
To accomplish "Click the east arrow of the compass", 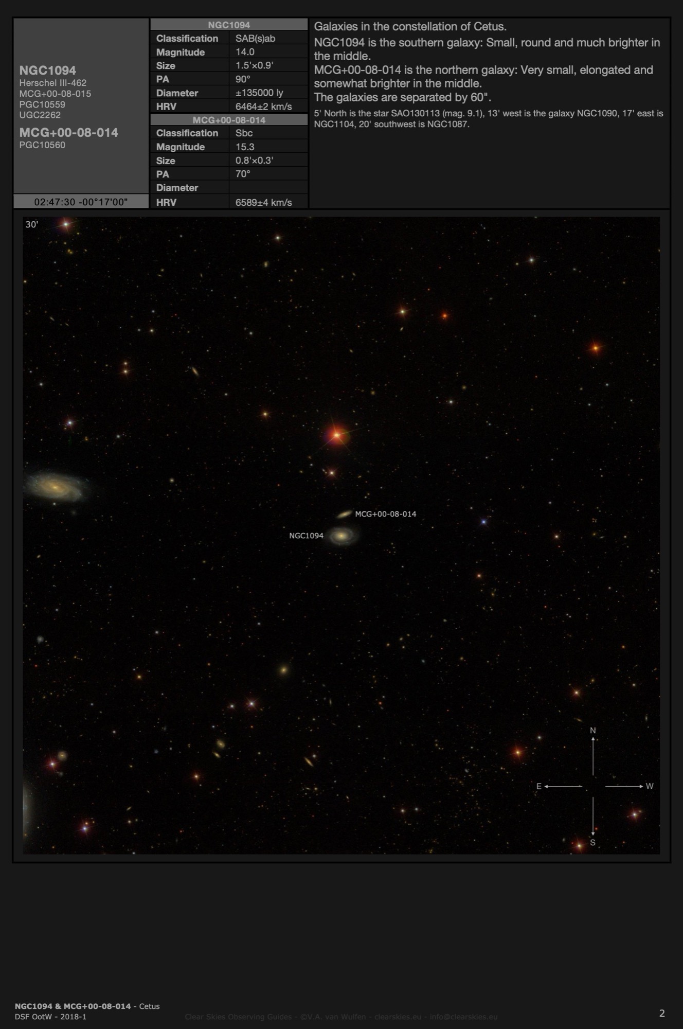I will [x=562, y=786].
